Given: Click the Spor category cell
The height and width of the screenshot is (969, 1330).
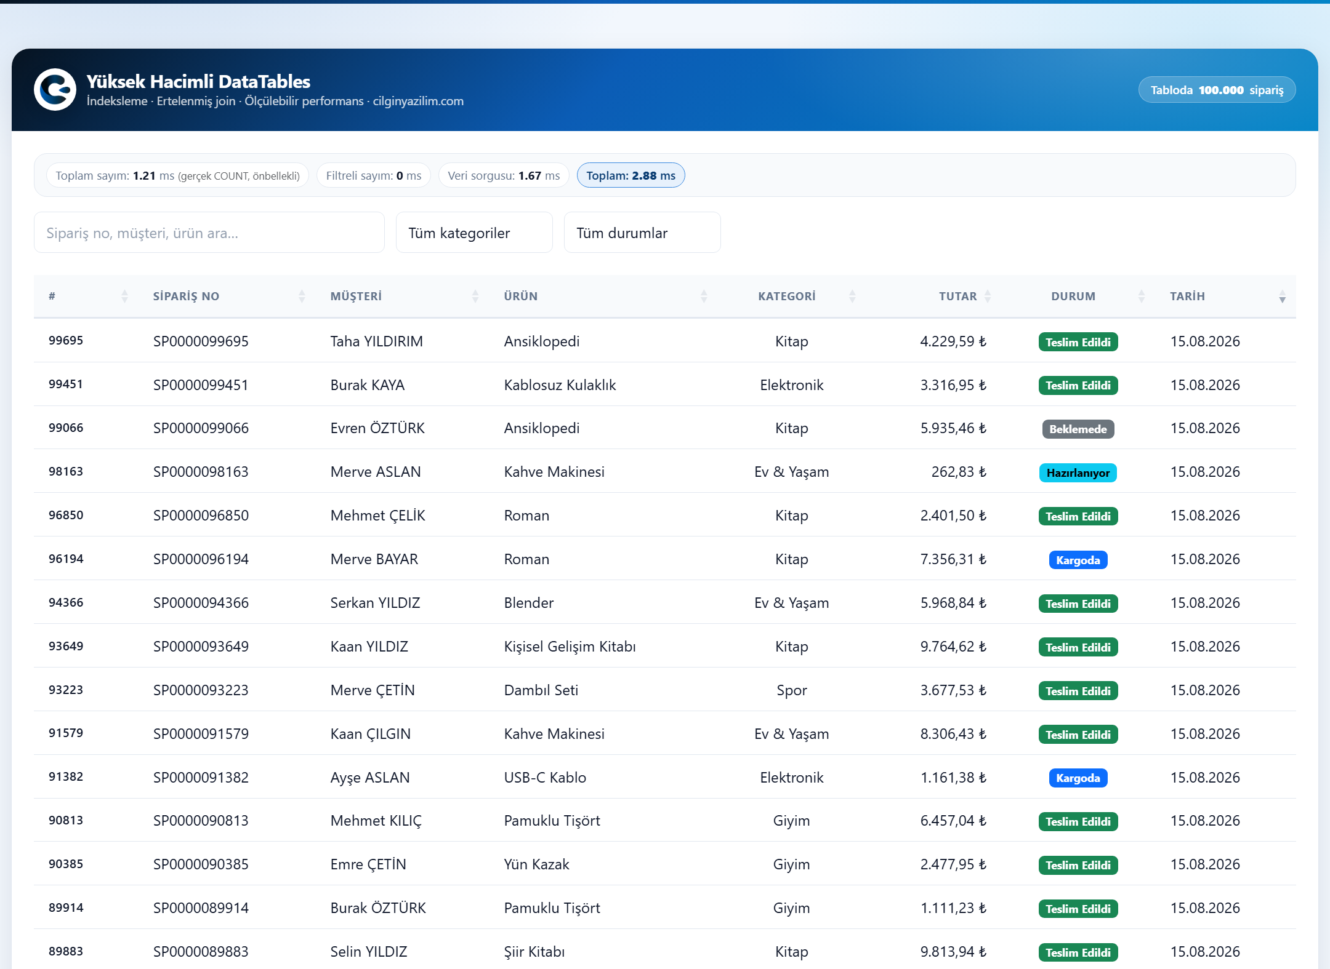Looking at the screenshot, I should (791, 690).
